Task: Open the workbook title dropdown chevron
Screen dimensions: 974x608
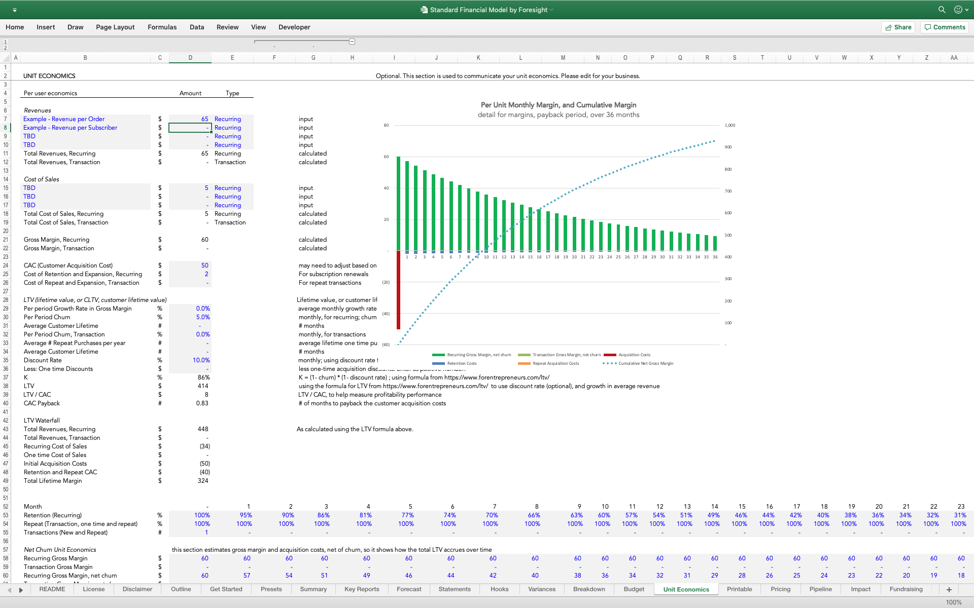Action: pos(553,10)
